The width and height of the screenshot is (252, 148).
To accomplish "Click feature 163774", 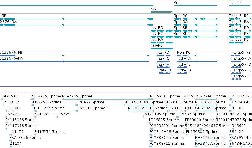I will tap(12, 114).
